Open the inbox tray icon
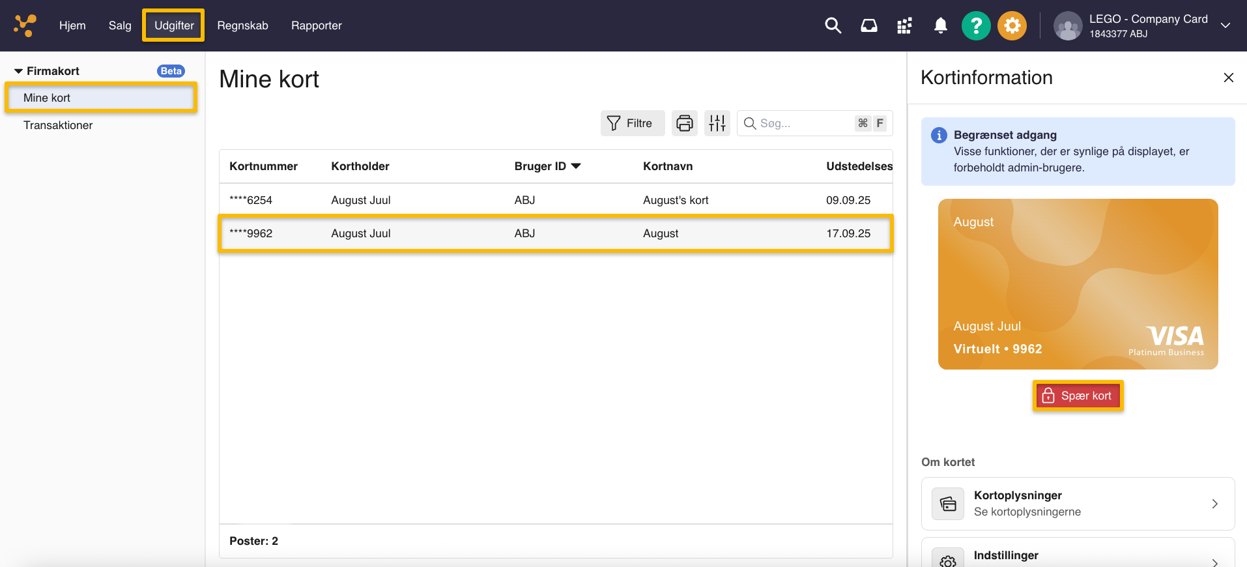Image resolution: width=1247 pixels, height=567 pixels. (868, 25)
